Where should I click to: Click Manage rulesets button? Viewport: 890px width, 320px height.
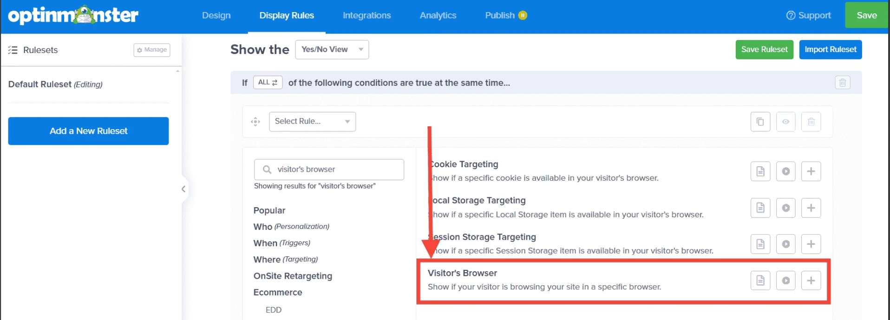pos(152,50)
